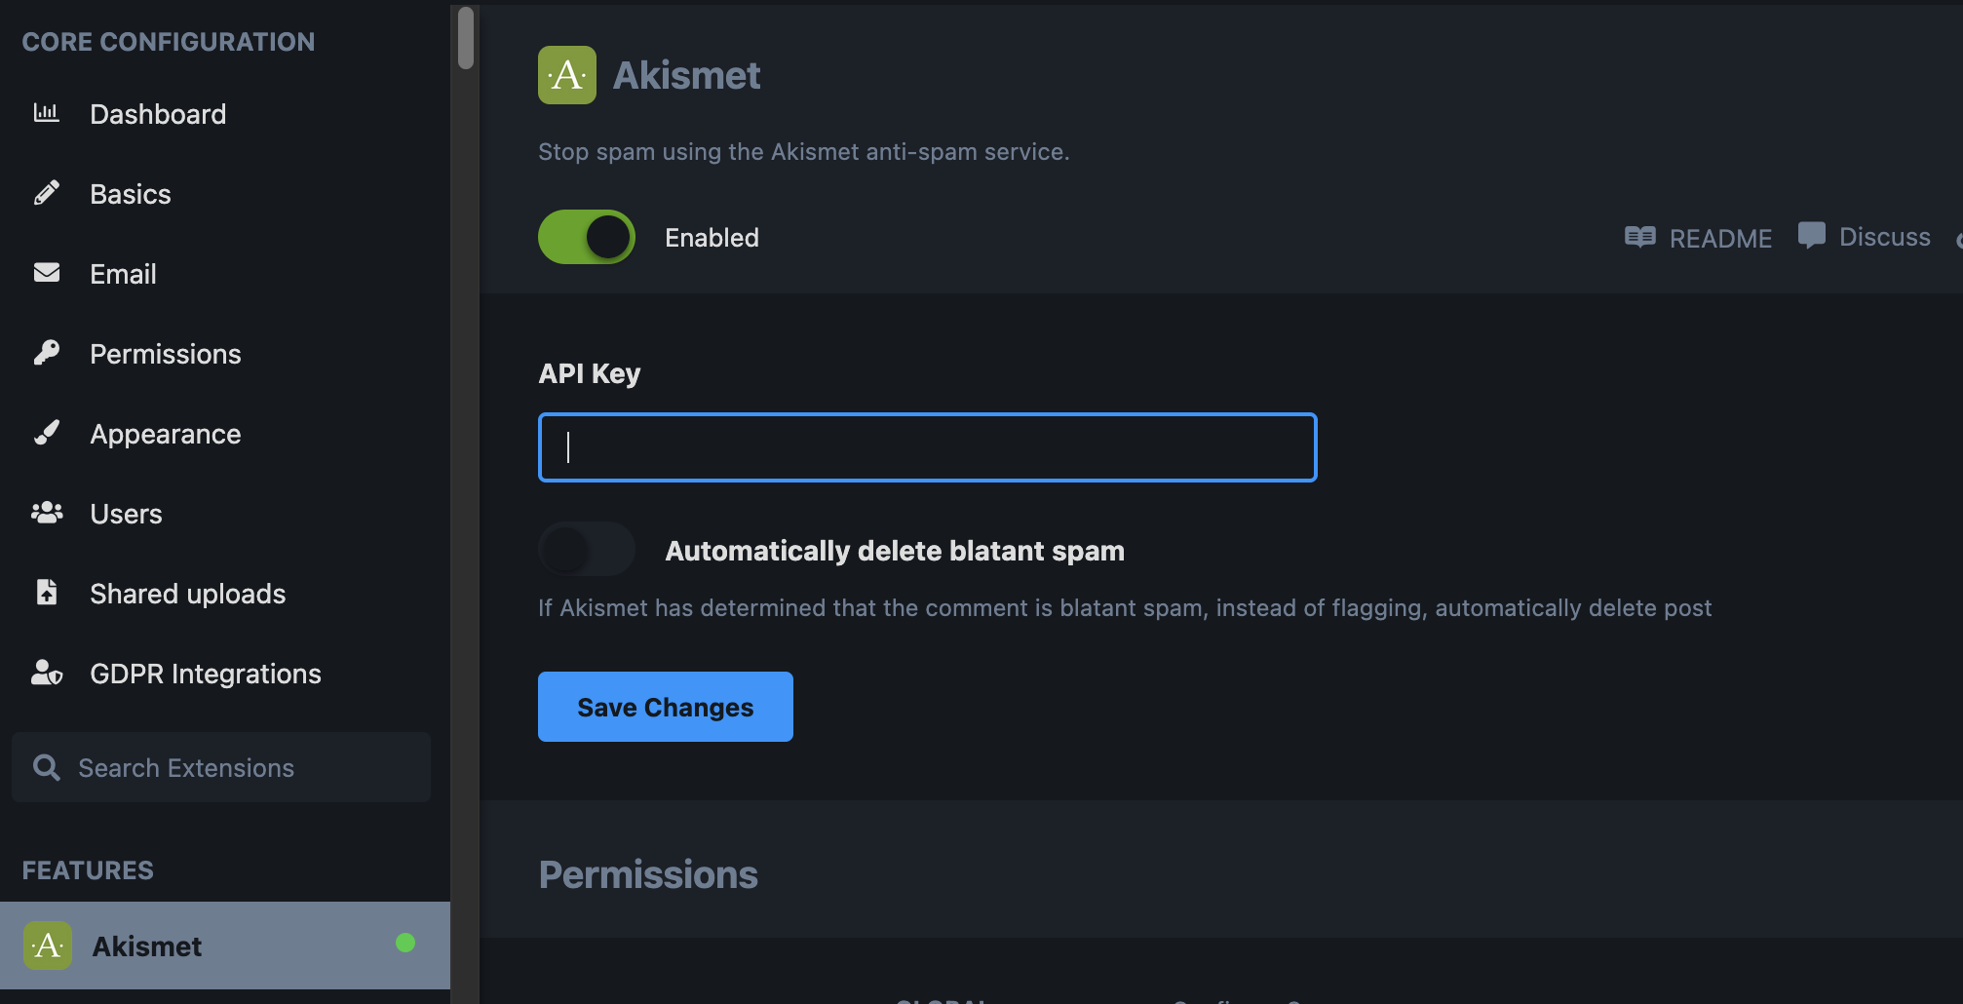Click the Permissions key icon
The image size is (1963, 1004).
47,353
